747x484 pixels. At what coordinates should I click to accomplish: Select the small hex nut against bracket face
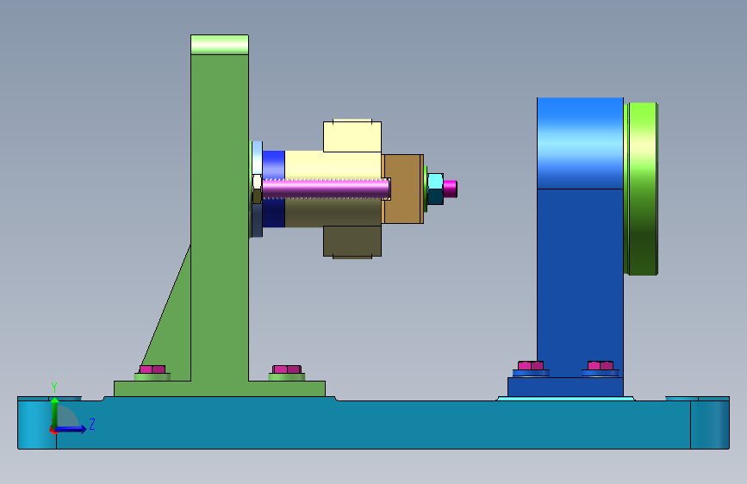pos(257,189)
